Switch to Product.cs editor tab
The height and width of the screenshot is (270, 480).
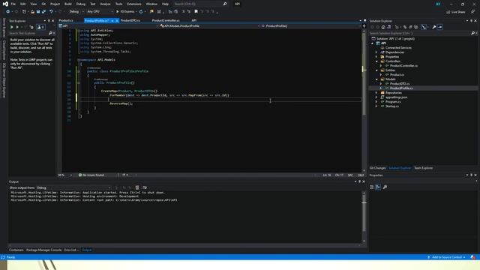click(66, 20)
